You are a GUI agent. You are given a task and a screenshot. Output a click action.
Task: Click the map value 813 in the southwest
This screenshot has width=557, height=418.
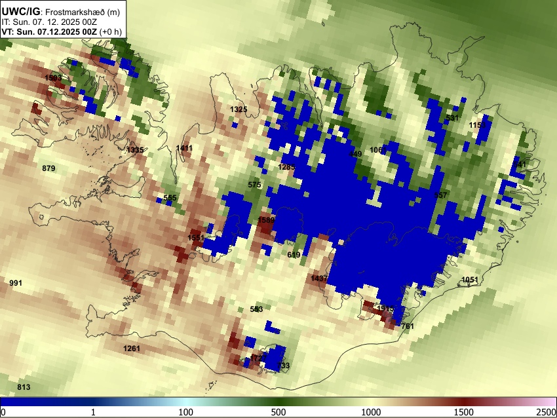pyautogui.click(x=24, y=387)
